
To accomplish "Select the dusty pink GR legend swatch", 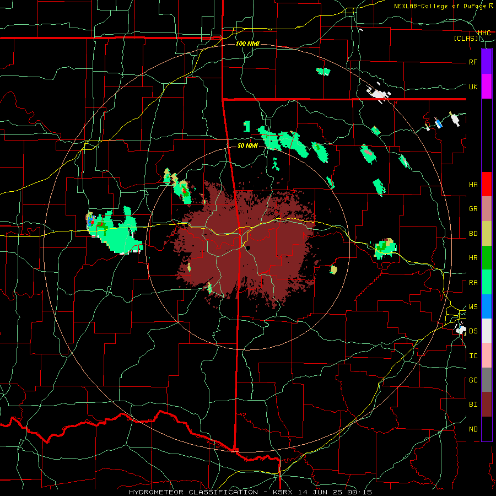I will (487, 209).
